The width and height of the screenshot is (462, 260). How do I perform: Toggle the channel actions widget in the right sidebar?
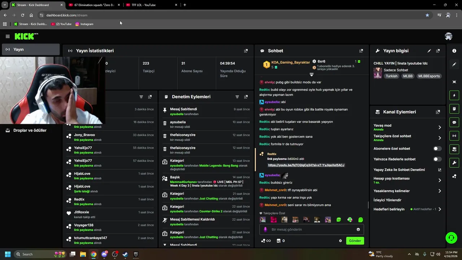[x=454, y=149]
